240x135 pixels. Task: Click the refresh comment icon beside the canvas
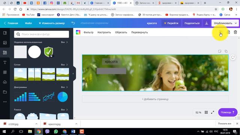[232, 57]
